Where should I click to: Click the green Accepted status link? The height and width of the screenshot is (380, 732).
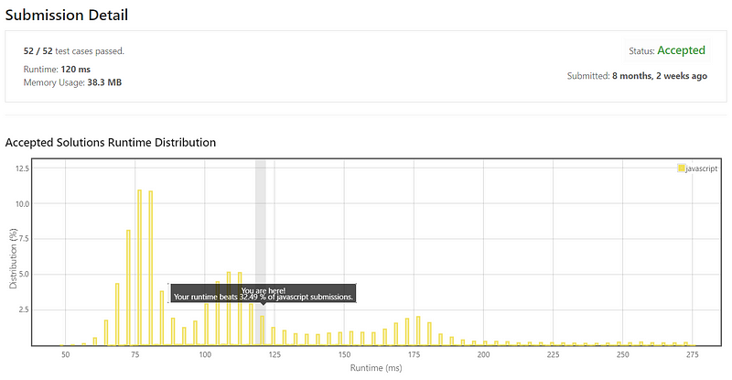(x=682, y=50)
